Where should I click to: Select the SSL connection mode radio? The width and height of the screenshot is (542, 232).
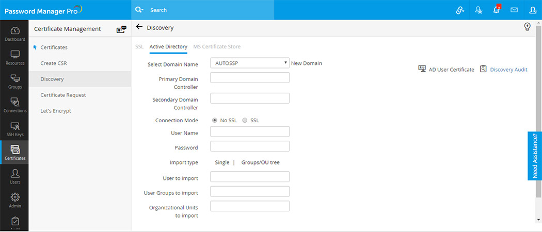pyautogui.click(x=245, y=120)
